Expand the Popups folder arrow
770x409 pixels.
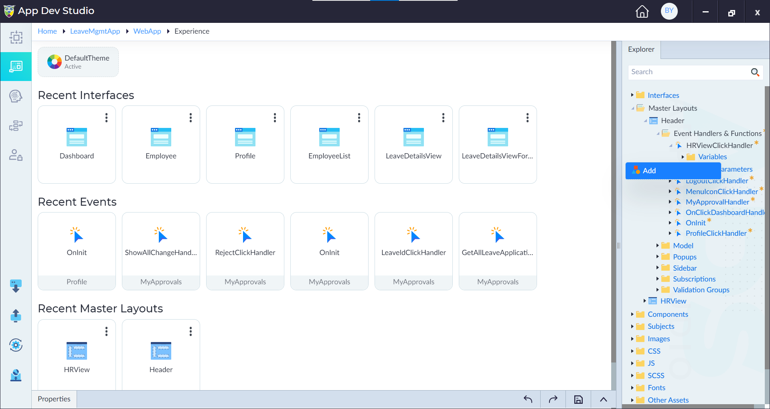tap(658, 257)
